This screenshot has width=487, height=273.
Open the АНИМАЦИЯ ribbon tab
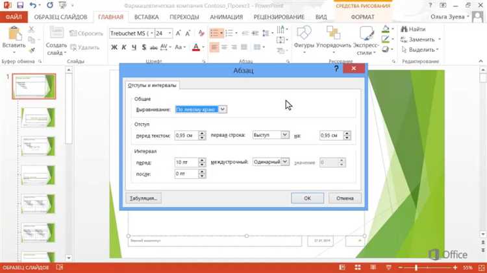[x=227, y=17]
